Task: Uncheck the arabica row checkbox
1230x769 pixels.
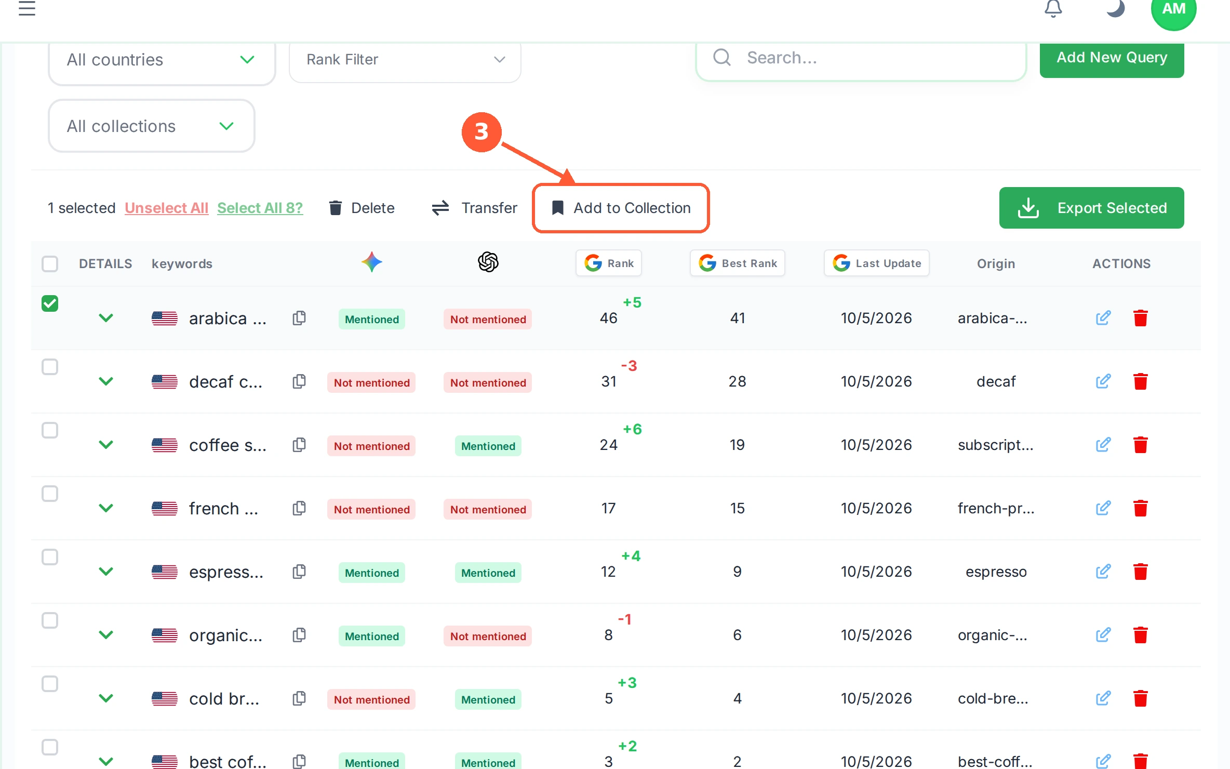Action: pos(50,303)
